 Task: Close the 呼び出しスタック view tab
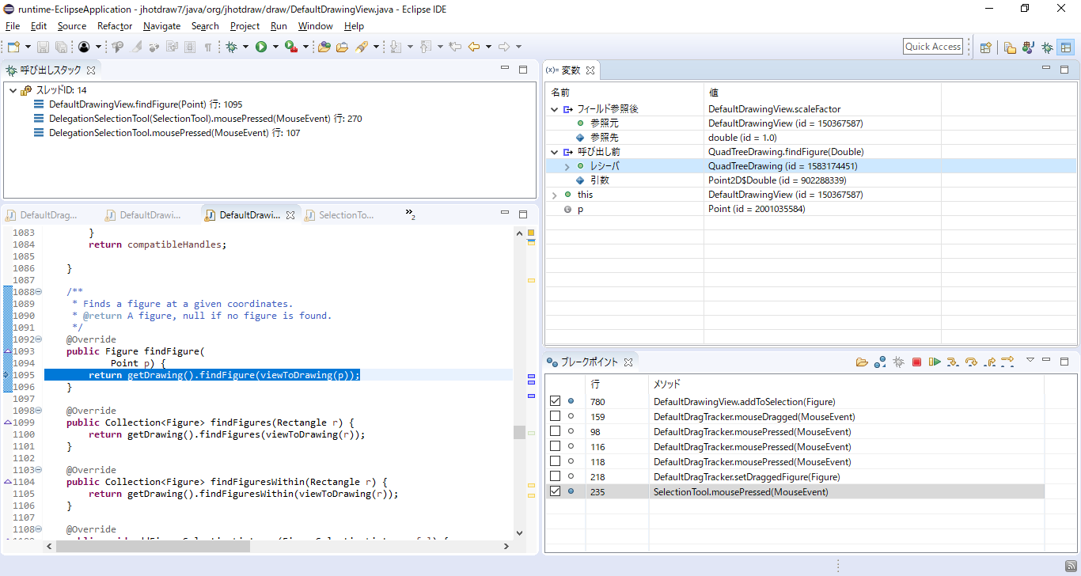coord(90,70)
